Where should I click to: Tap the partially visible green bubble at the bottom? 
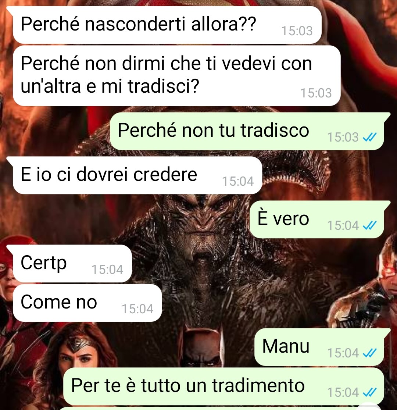221,409
